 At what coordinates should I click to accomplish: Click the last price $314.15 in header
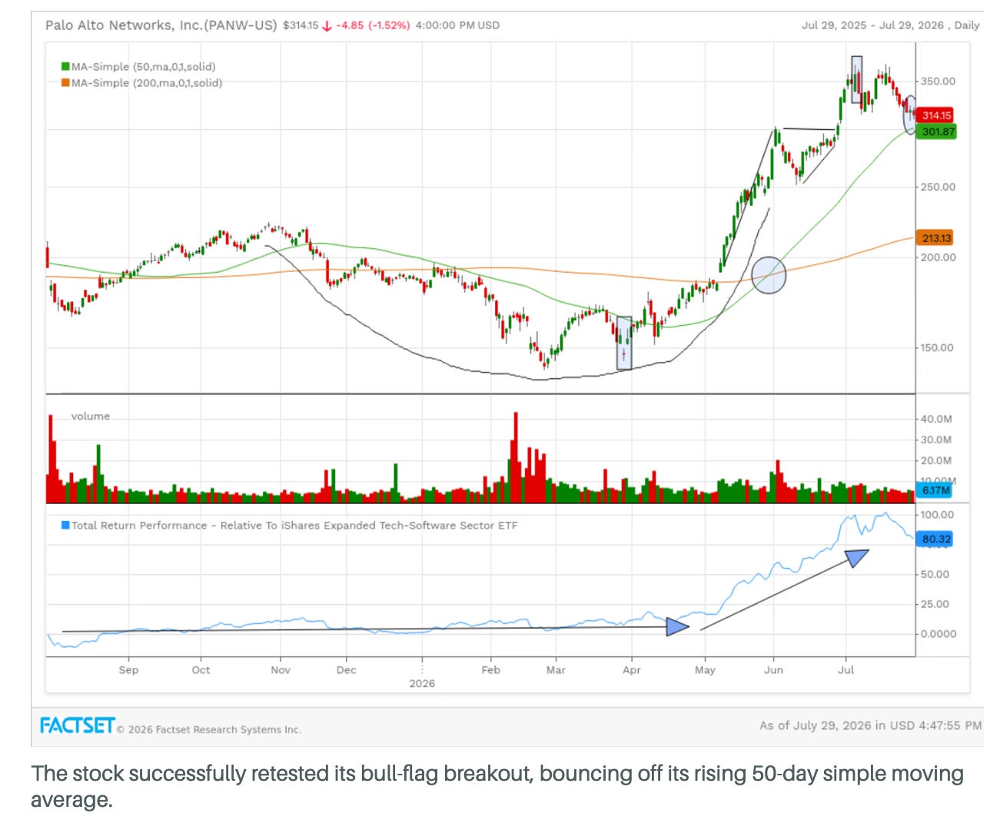tap(301, 25)
